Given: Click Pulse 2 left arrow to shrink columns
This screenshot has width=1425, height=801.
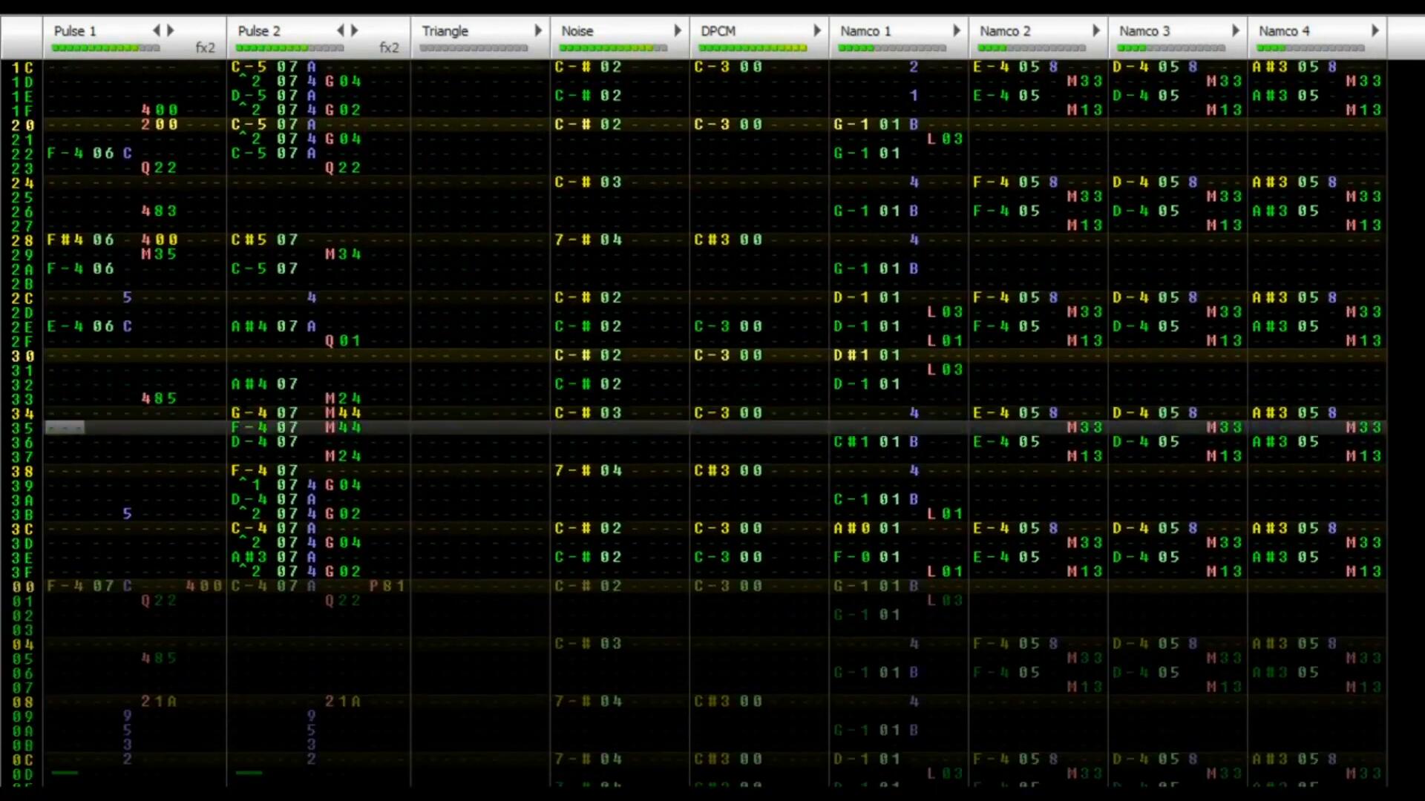Looking at the screenshot, I should pyautogui.click(x=340, y=30).
